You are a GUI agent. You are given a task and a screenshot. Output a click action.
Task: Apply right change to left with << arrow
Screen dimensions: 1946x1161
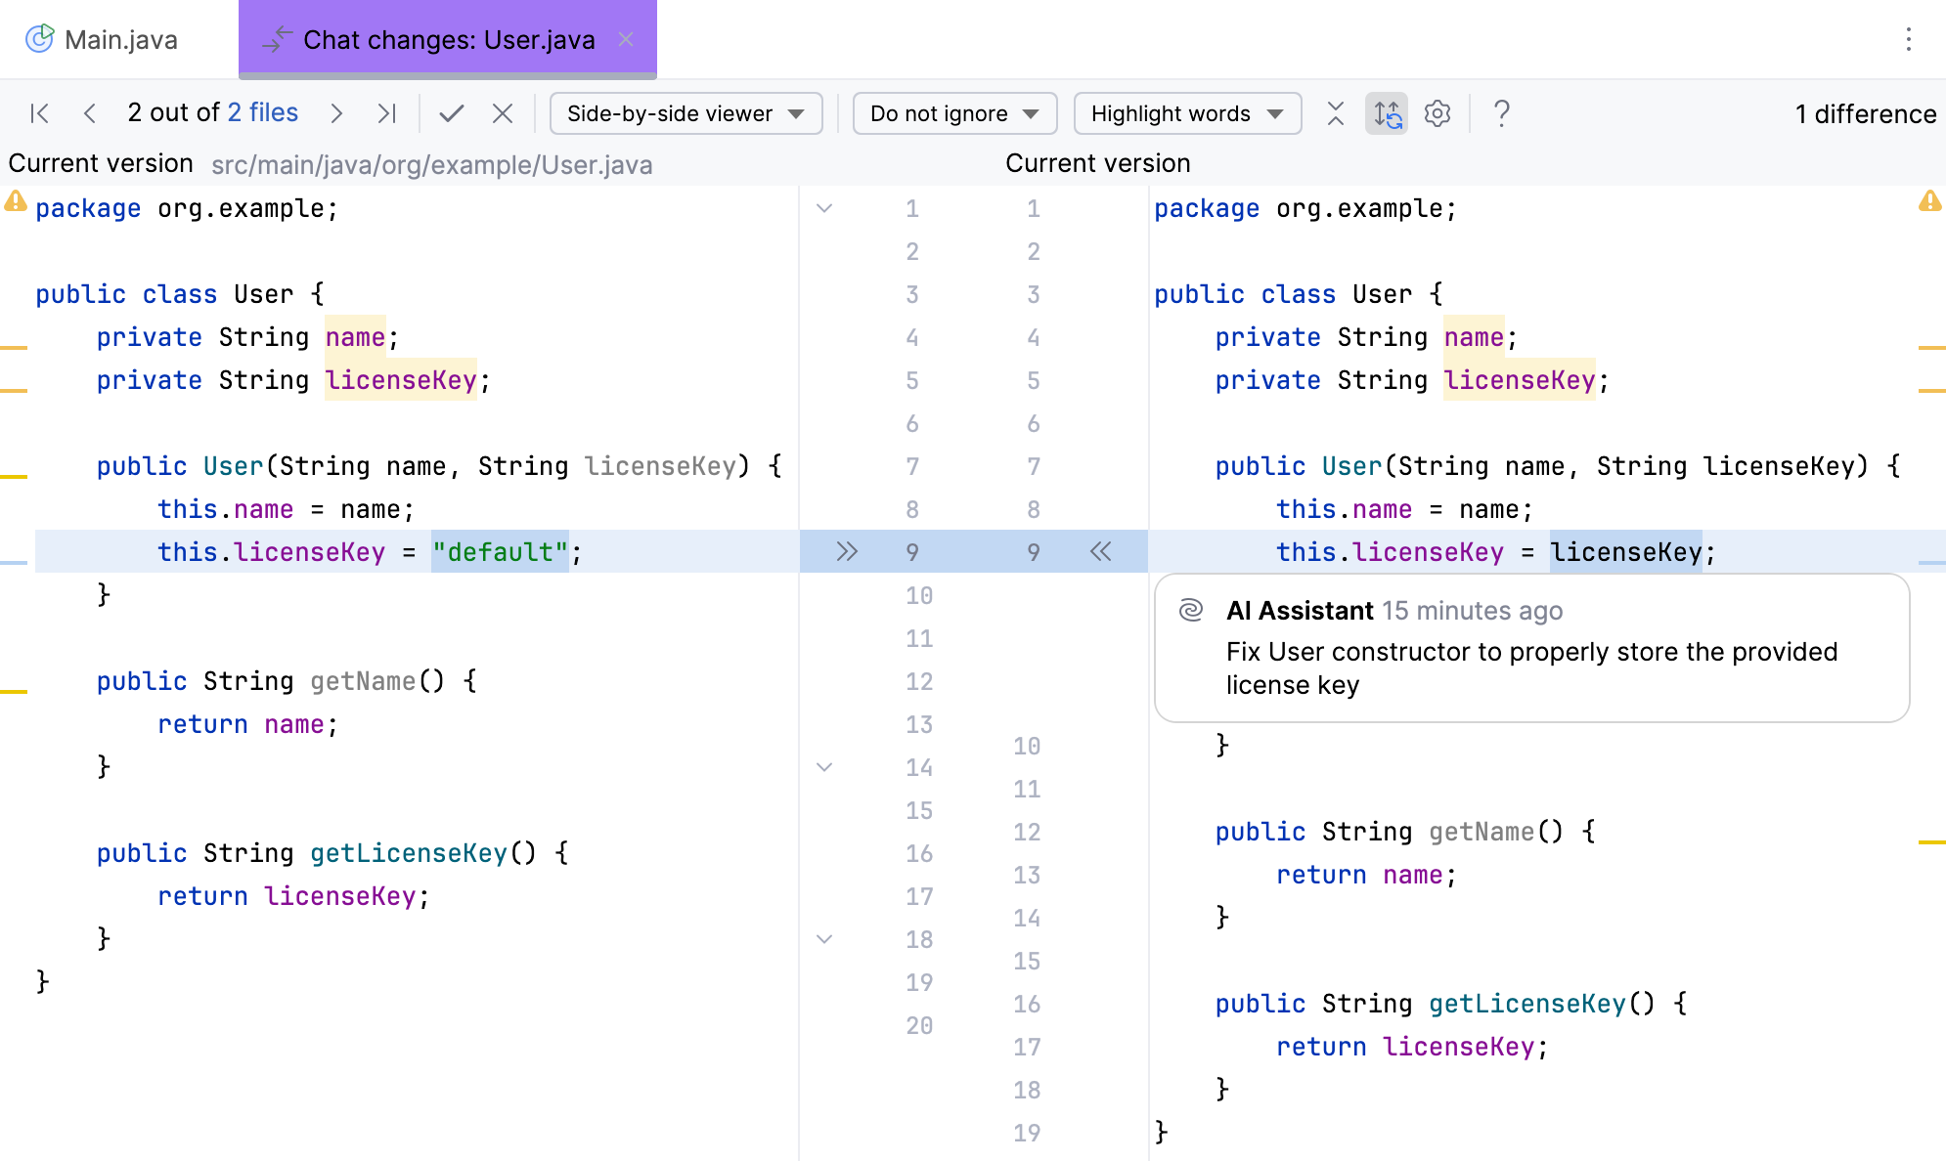[x=1101, y=552]
